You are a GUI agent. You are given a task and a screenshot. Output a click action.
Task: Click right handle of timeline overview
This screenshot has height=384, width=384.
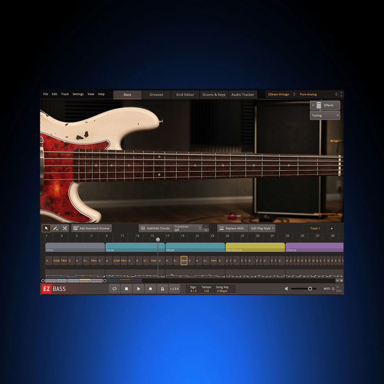tap(105, 281)
